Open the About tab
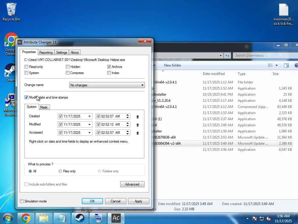Viewport: 298px width, 224px height. pyautogui.click(x=75, y=52)
